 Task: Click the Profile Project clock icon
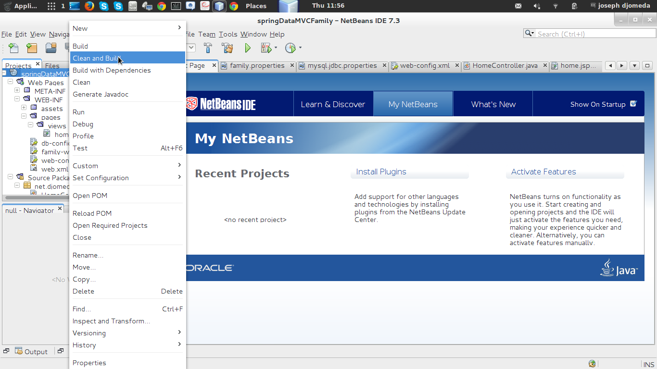(x=291, y=48)
